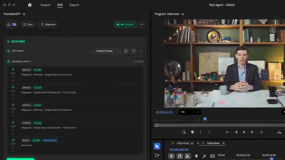Step back one frame

[x=236, y=132]
